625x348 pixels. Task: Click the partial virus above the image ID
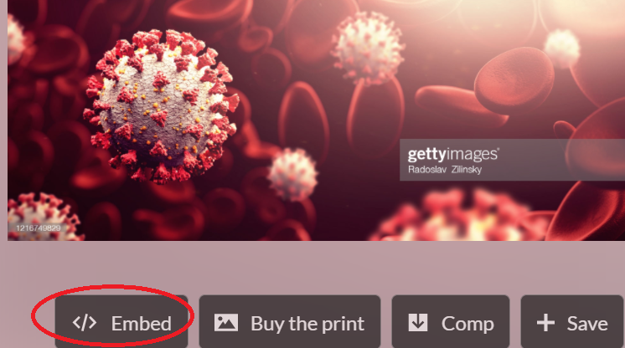40,215
